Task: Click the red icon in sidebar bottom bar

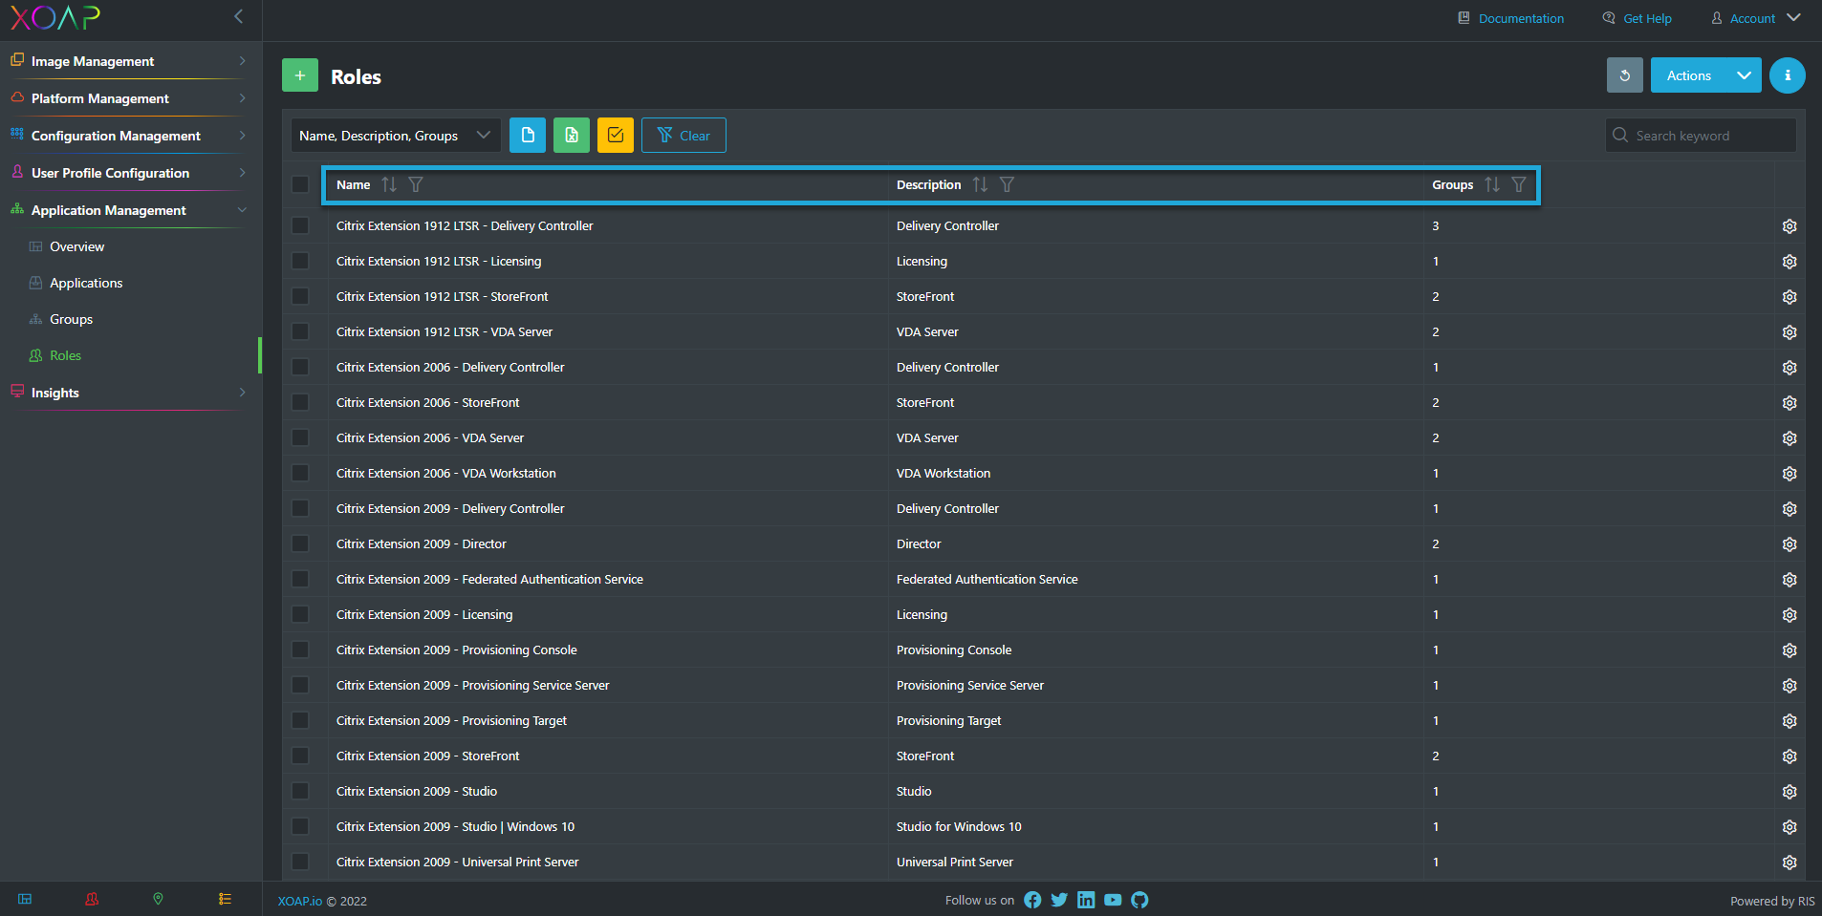Action: [92, 899]
